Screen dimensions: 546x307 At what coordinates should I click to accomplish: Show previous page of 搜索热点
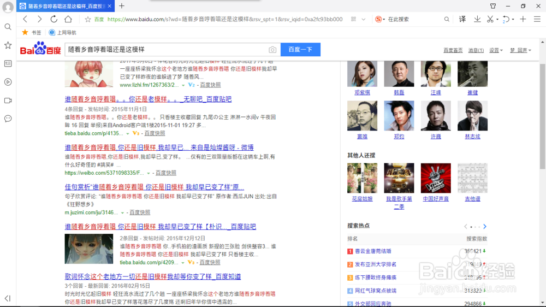(466, 227)
